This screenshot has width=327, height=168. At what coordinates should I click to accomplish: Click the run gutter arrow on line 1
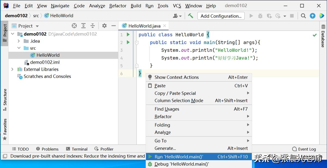[128, 35]
